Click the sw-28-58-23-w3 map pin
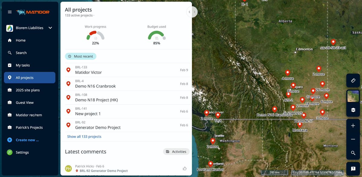 coord(333,42)
